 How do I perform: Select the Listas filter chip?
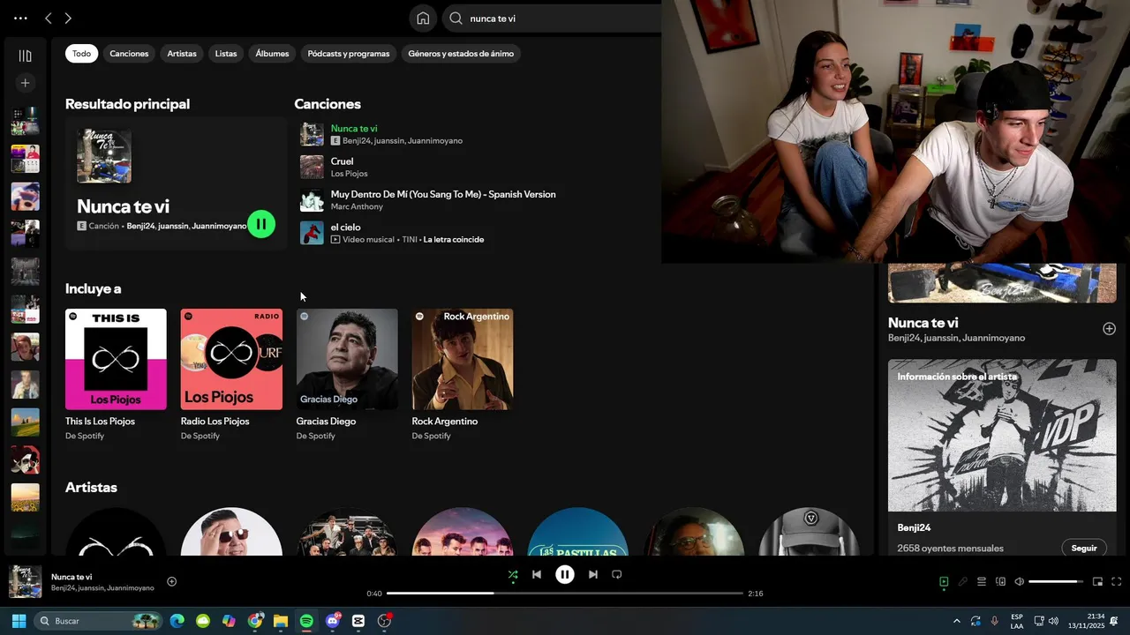coord(226,54)
